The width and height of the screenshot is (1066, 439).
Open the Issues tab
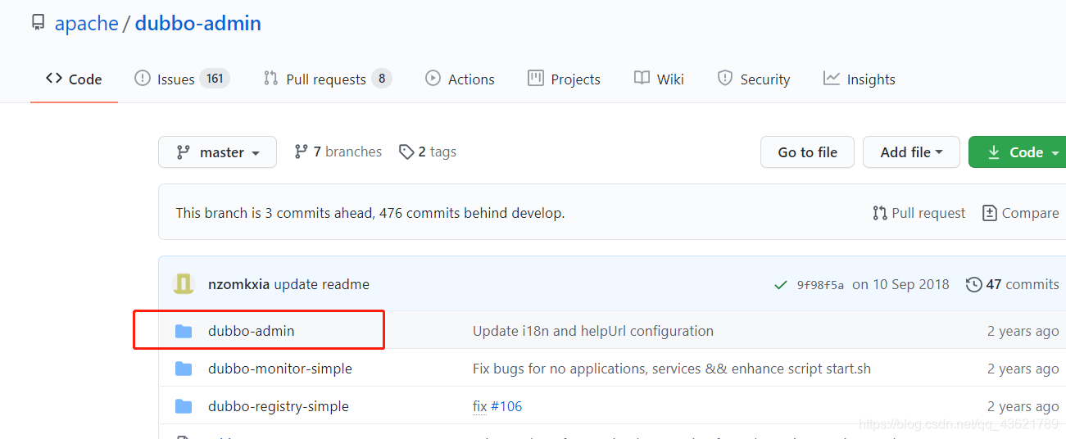[182, 79]
